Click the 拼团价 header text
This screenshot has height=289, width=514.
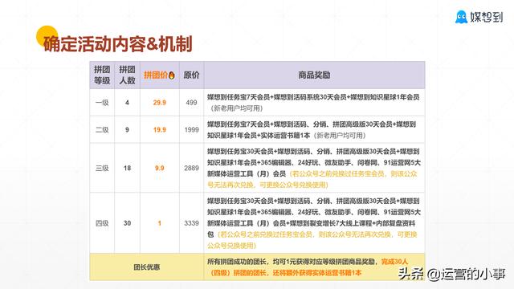click(156, 75)
